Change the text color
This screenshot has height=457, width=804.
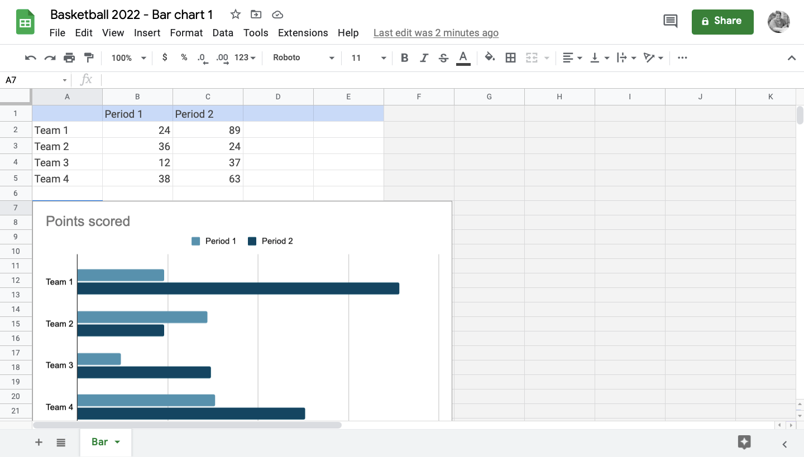pos(463,57)
